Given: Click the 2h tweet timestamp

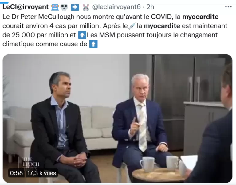Looking at the screenshot, I should click(x=150, y=7).
